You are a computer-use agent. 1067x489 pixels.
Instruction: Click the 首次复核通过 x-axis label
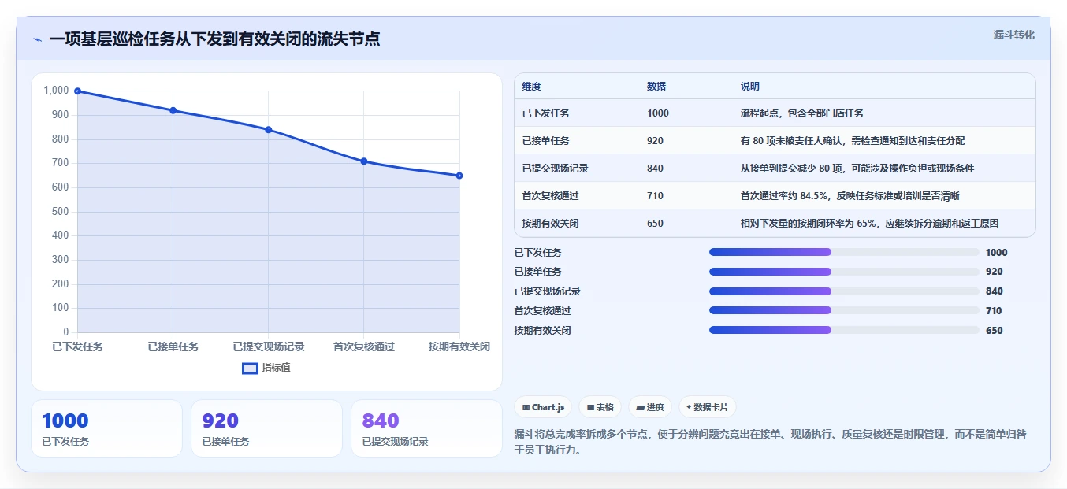[364, 346]
